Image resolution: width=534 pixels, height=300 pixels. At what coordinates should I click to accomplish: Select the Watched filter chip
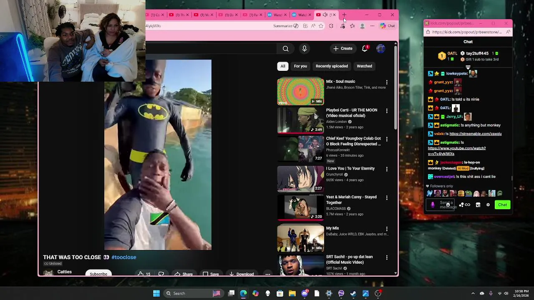[x=364, y=66]
